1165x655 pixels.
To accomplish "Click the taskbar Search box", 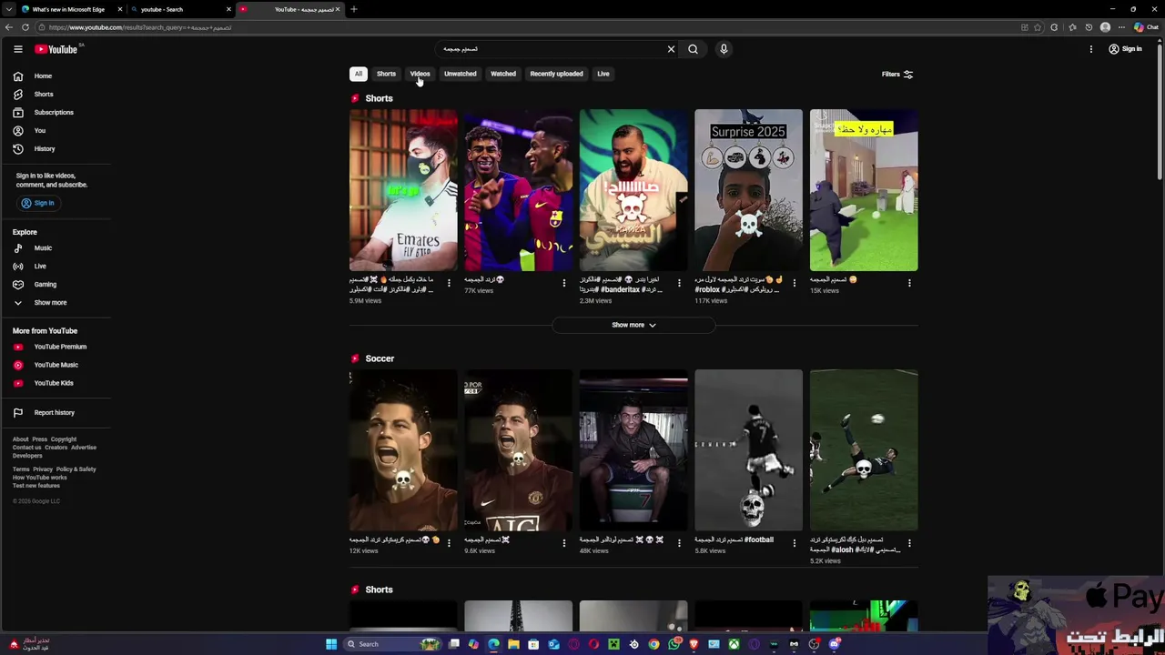I will tap(391, 644).
